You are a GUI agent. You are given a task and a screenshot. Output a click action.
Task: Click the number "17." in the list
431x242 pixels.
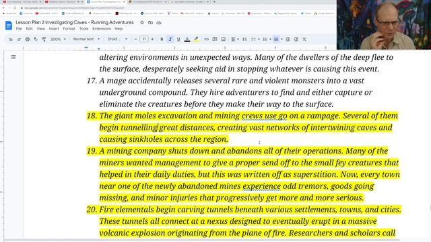92,81
